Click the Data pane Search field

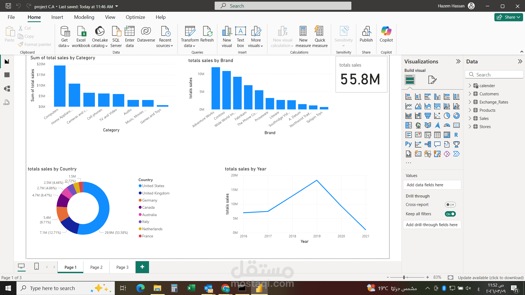pyautogui.click(x=494, y=75)
